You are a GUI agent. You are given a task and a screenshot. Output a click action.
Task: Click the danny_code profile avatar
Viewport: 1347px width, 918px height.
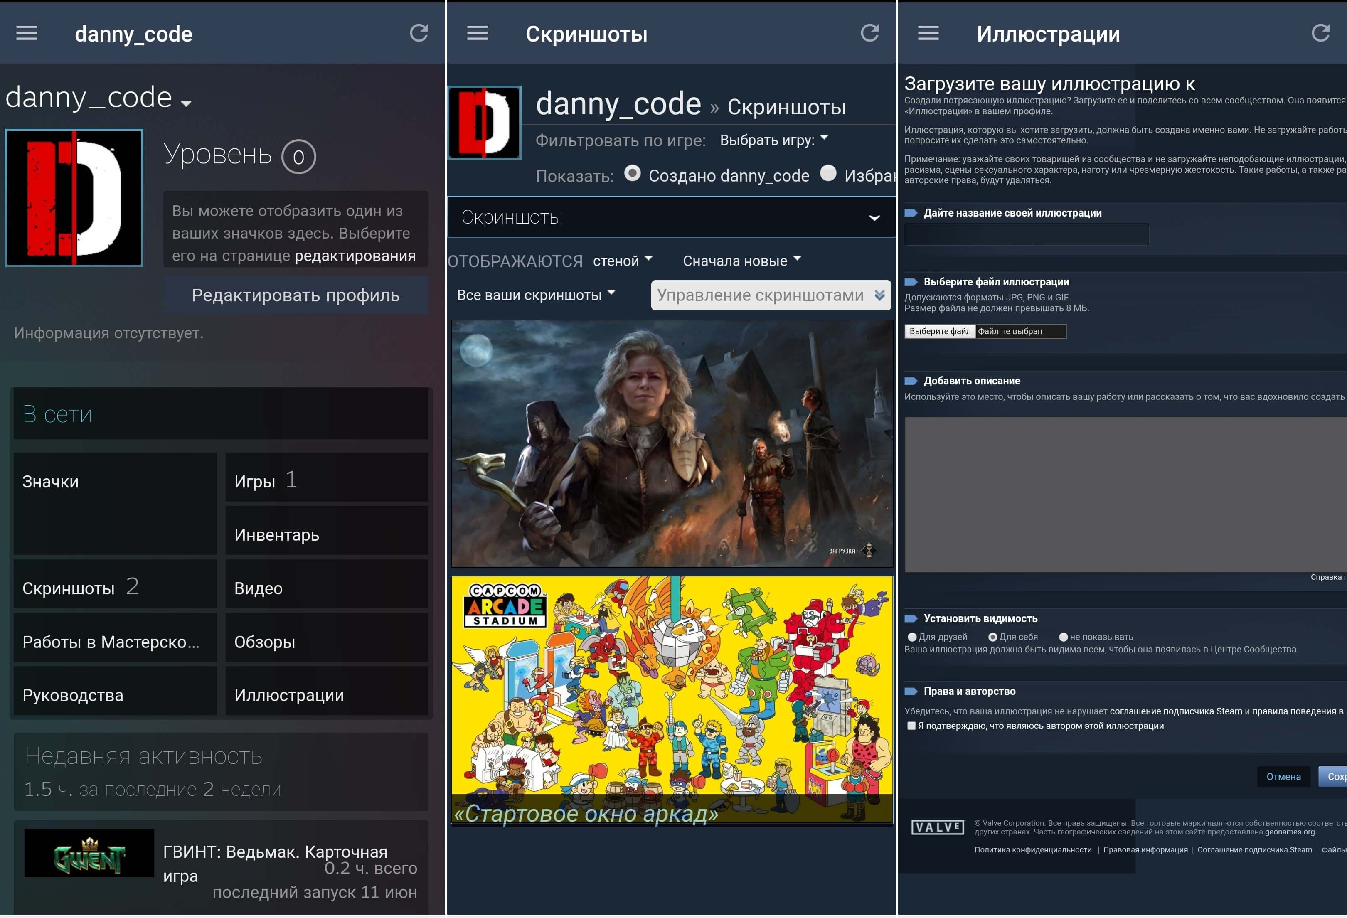[x=74, y=198]
